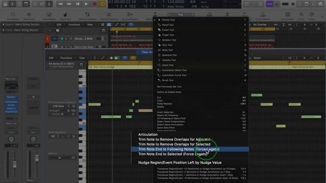Image resolution: width=326 pixels, height=183 pixels.
Task: Mute the Disco 124 BPM track
Action: click(x=62, y=39)
